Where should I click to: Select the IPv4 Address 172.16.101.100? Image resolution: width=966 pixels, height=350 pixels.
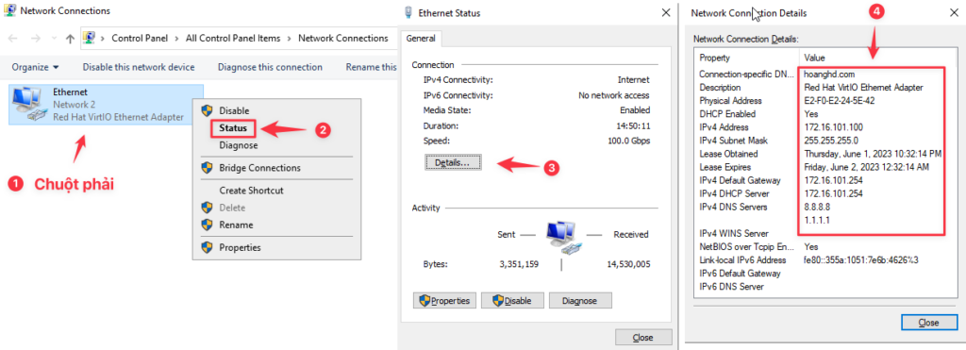(x=833, y=127)
